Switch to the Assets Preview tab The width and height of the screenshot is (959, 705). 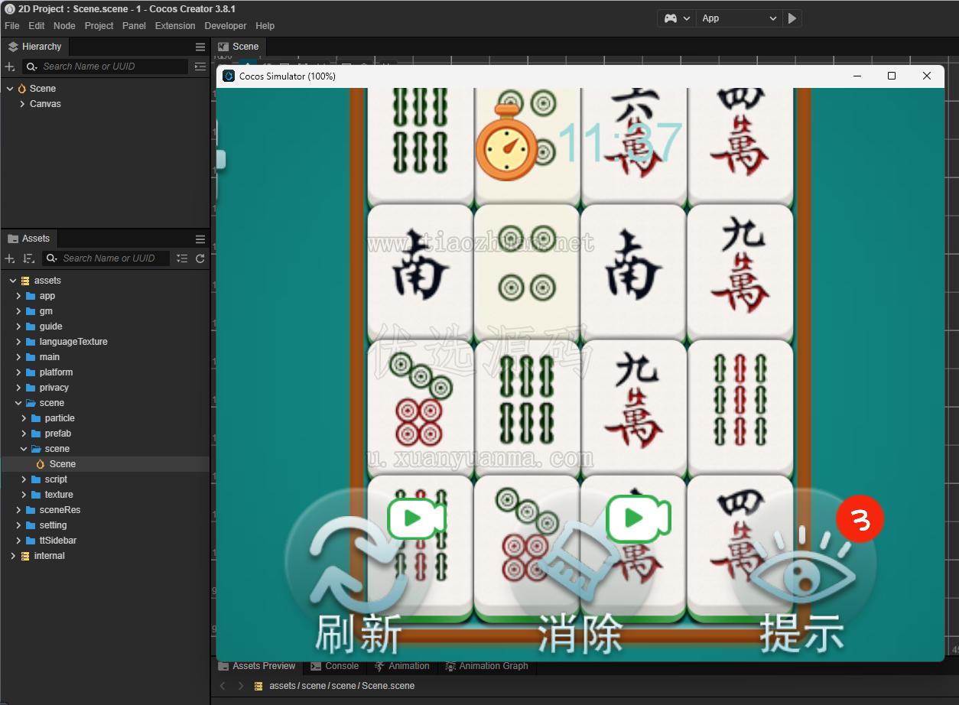[x=257, y=666]
